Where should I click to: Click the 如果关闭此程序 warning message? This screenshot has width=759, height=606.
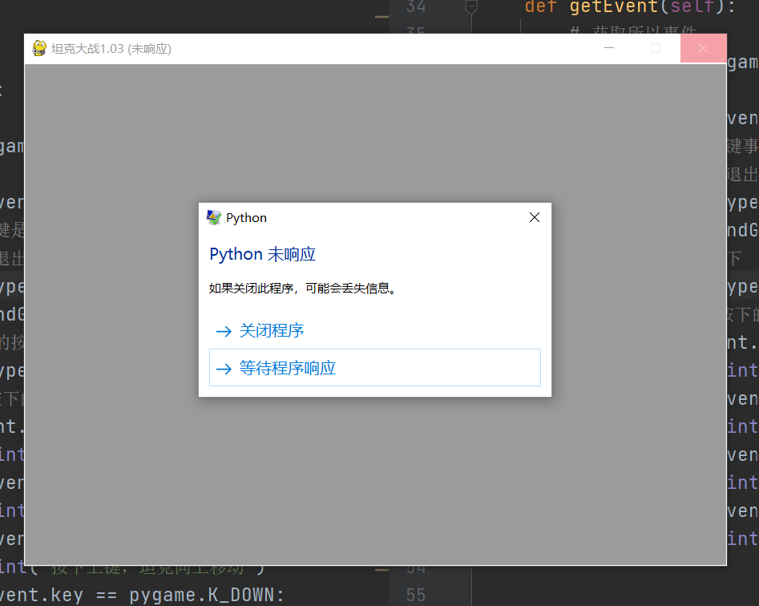point(303,289)
